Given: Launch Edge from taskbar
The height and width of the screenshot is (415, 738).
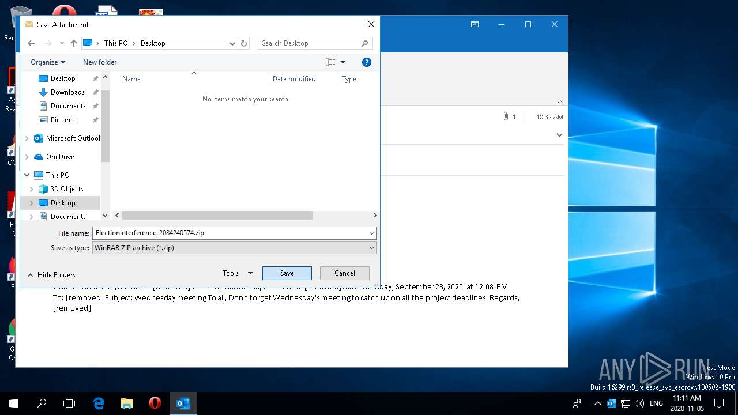Looking at the screenshot, I should [x=99, y=403].
